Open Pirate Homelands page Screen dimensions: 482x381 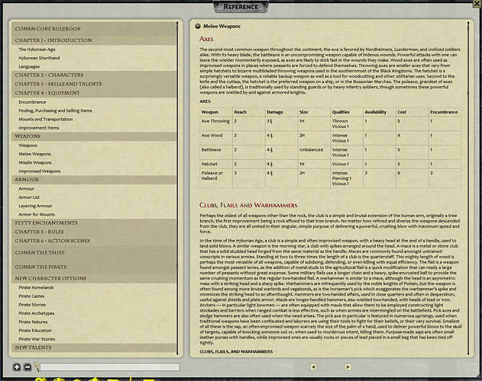[36, 287]
